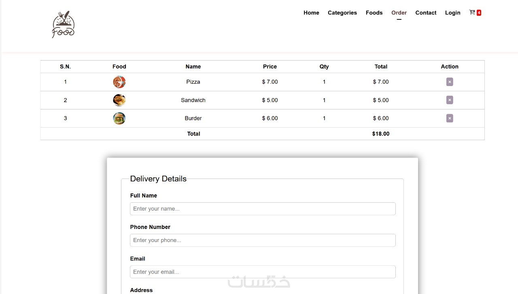Image resolution: width=518 pixels, height=294 pixels.
Task: Click the Login link
Action: pyautogui.click(x=452, y=13)
